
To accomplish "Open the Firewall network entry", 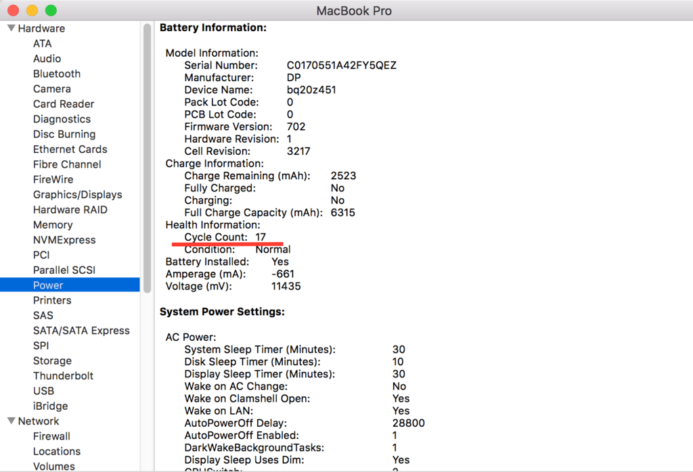I will pos(51,436).
